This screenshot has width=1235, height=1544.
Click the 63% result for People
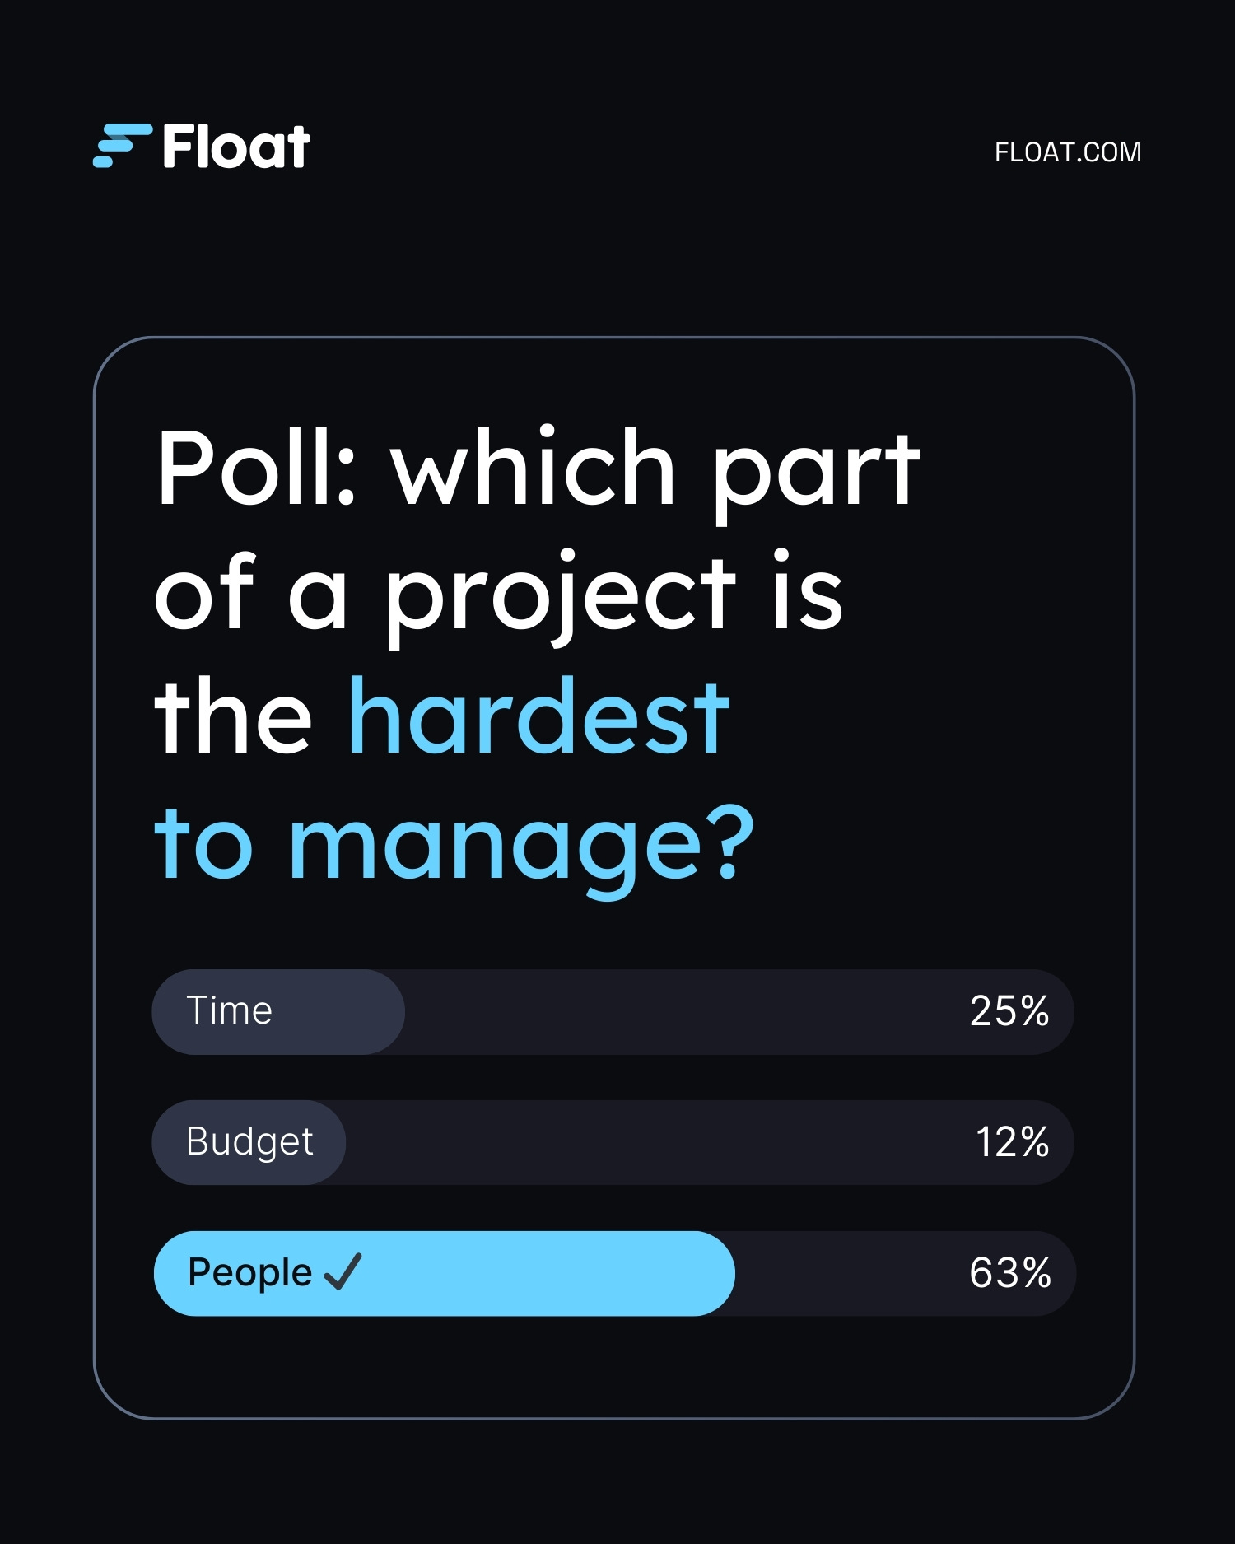click(x=1009, y=1273)
